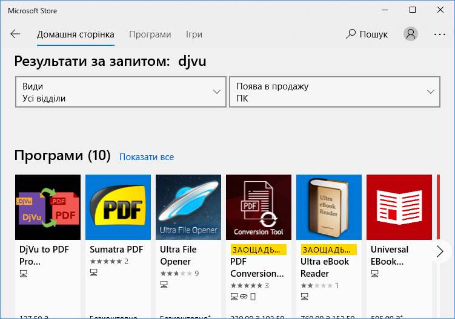Close the Microsoft Store window
Image resolution: width=455 pixels, height=319 pixels.
(440, 10)
